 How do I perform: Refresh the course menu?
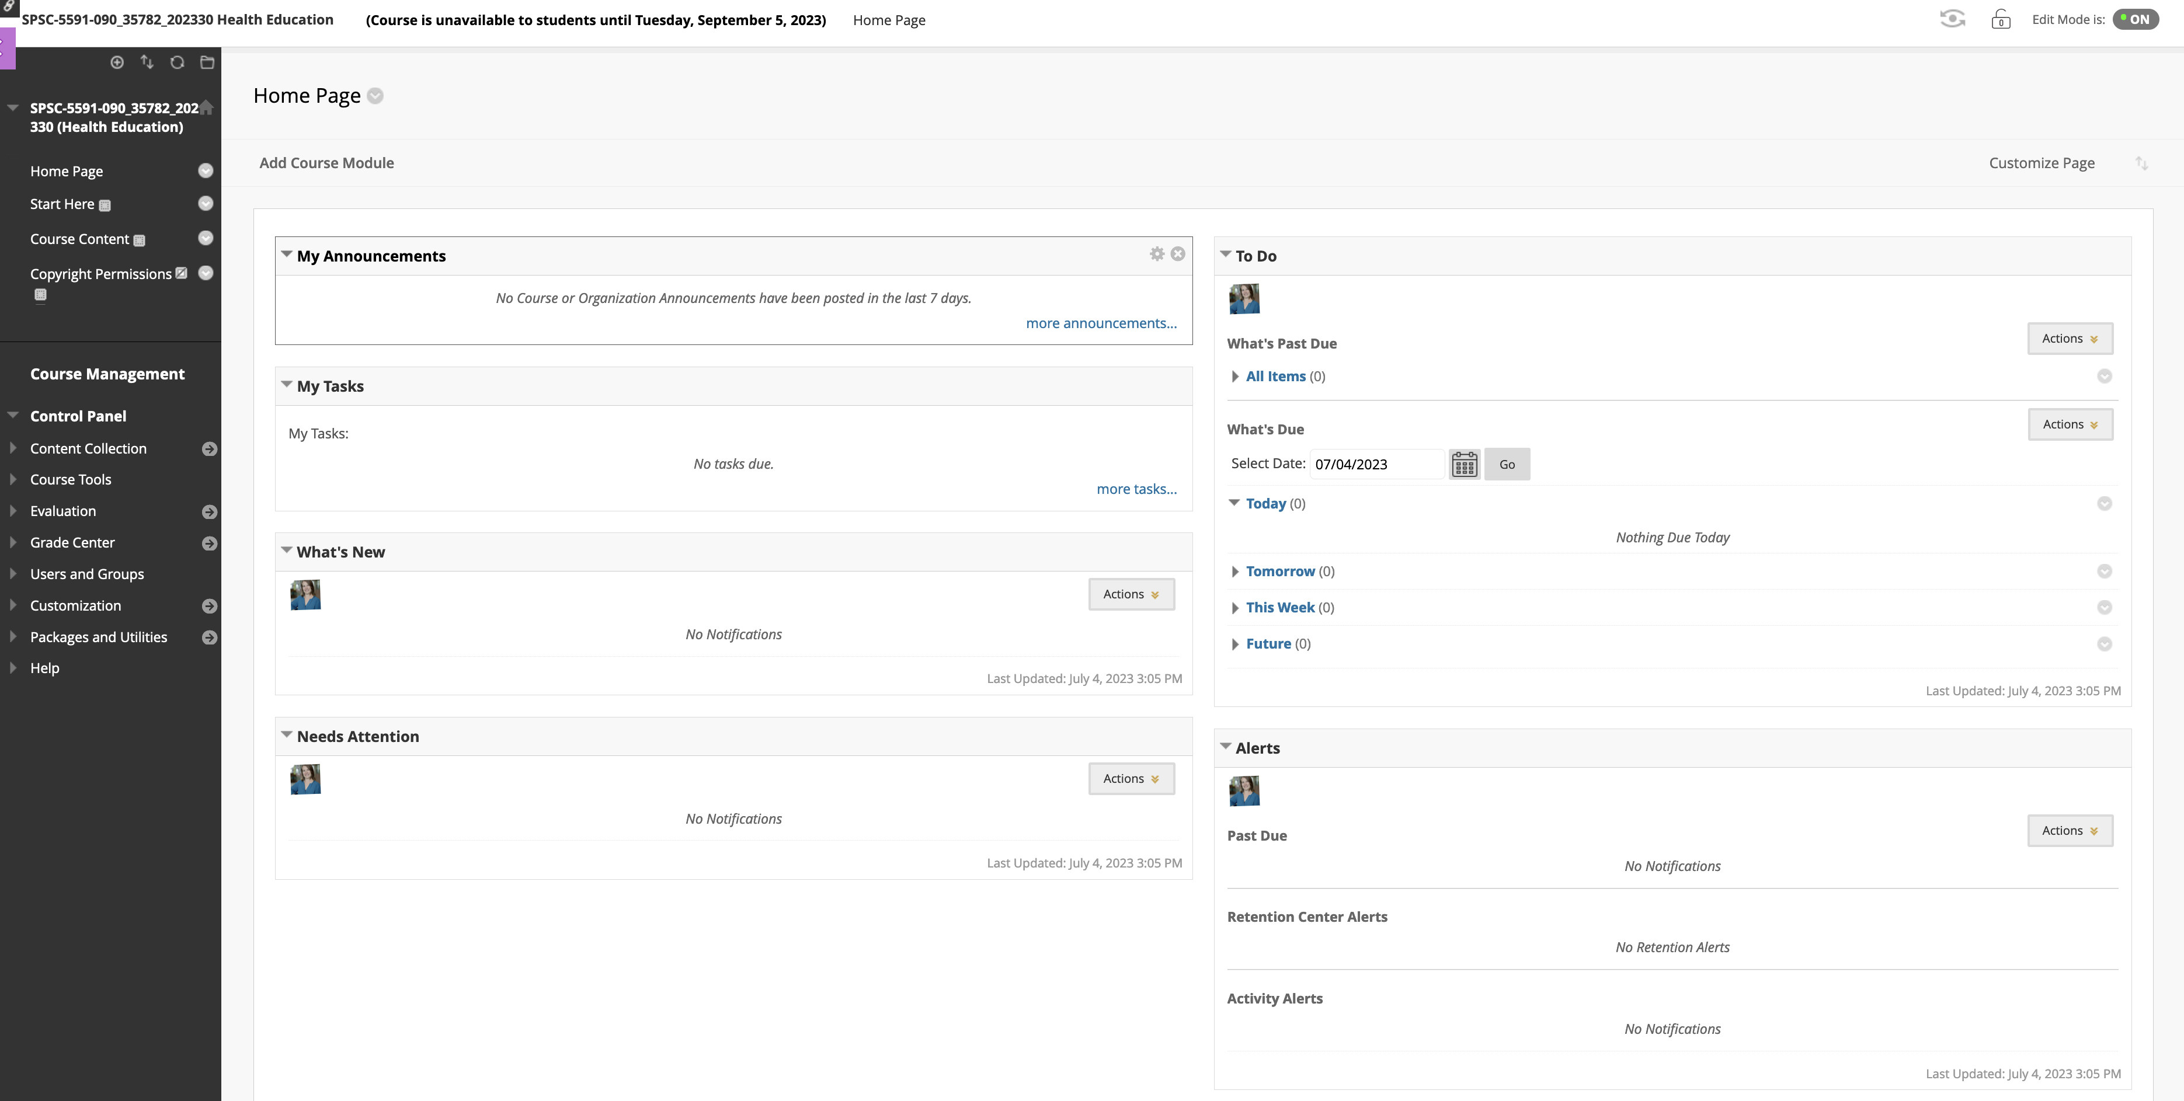click(177, 62)
